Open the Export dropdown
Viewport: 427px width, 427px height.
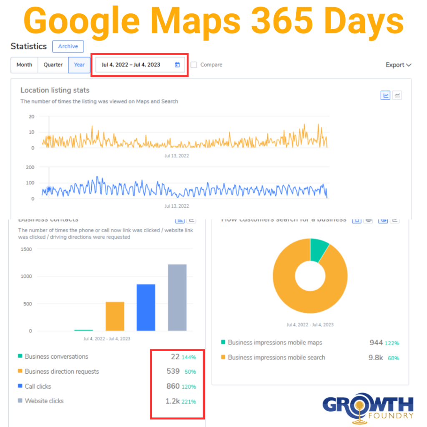398,65
